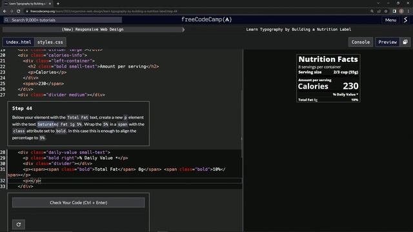Click the address bar URL

coord(103,12)
